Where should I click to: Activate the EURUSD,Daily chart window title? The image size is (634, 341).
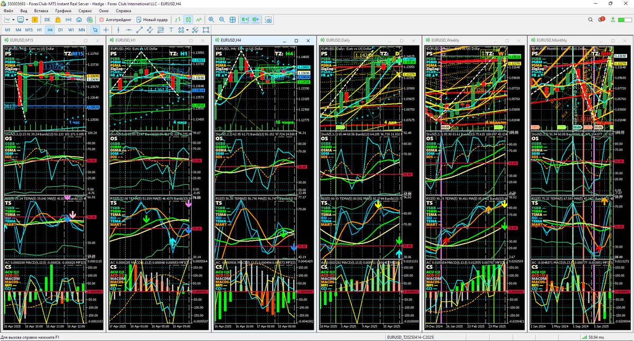pos(339,40)
